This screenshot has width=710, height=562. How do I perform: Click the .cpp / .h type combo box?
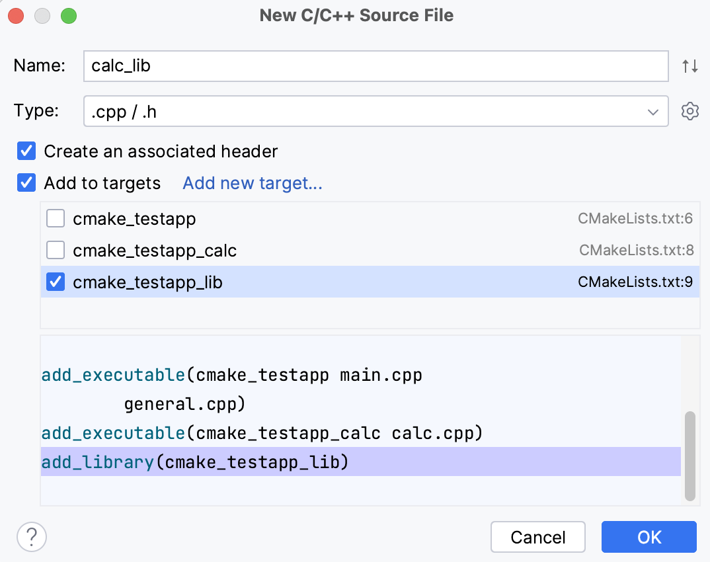click(364, 112)
